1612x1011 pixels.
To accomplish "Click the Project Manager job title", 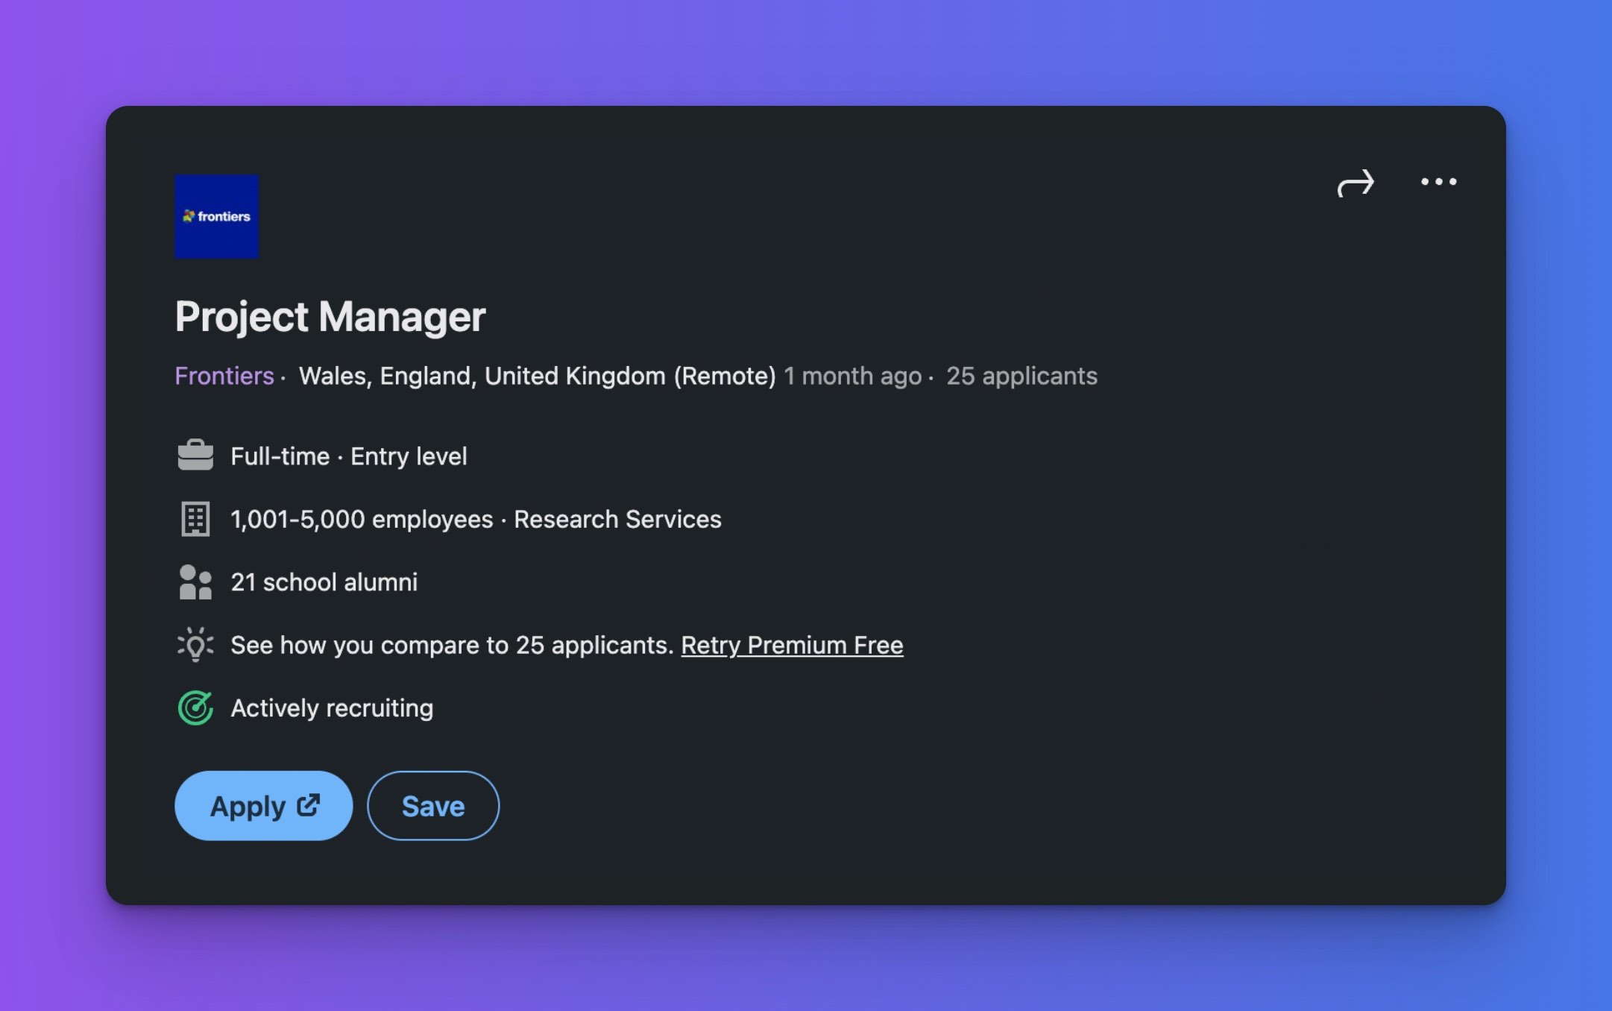I will [330, 316].
